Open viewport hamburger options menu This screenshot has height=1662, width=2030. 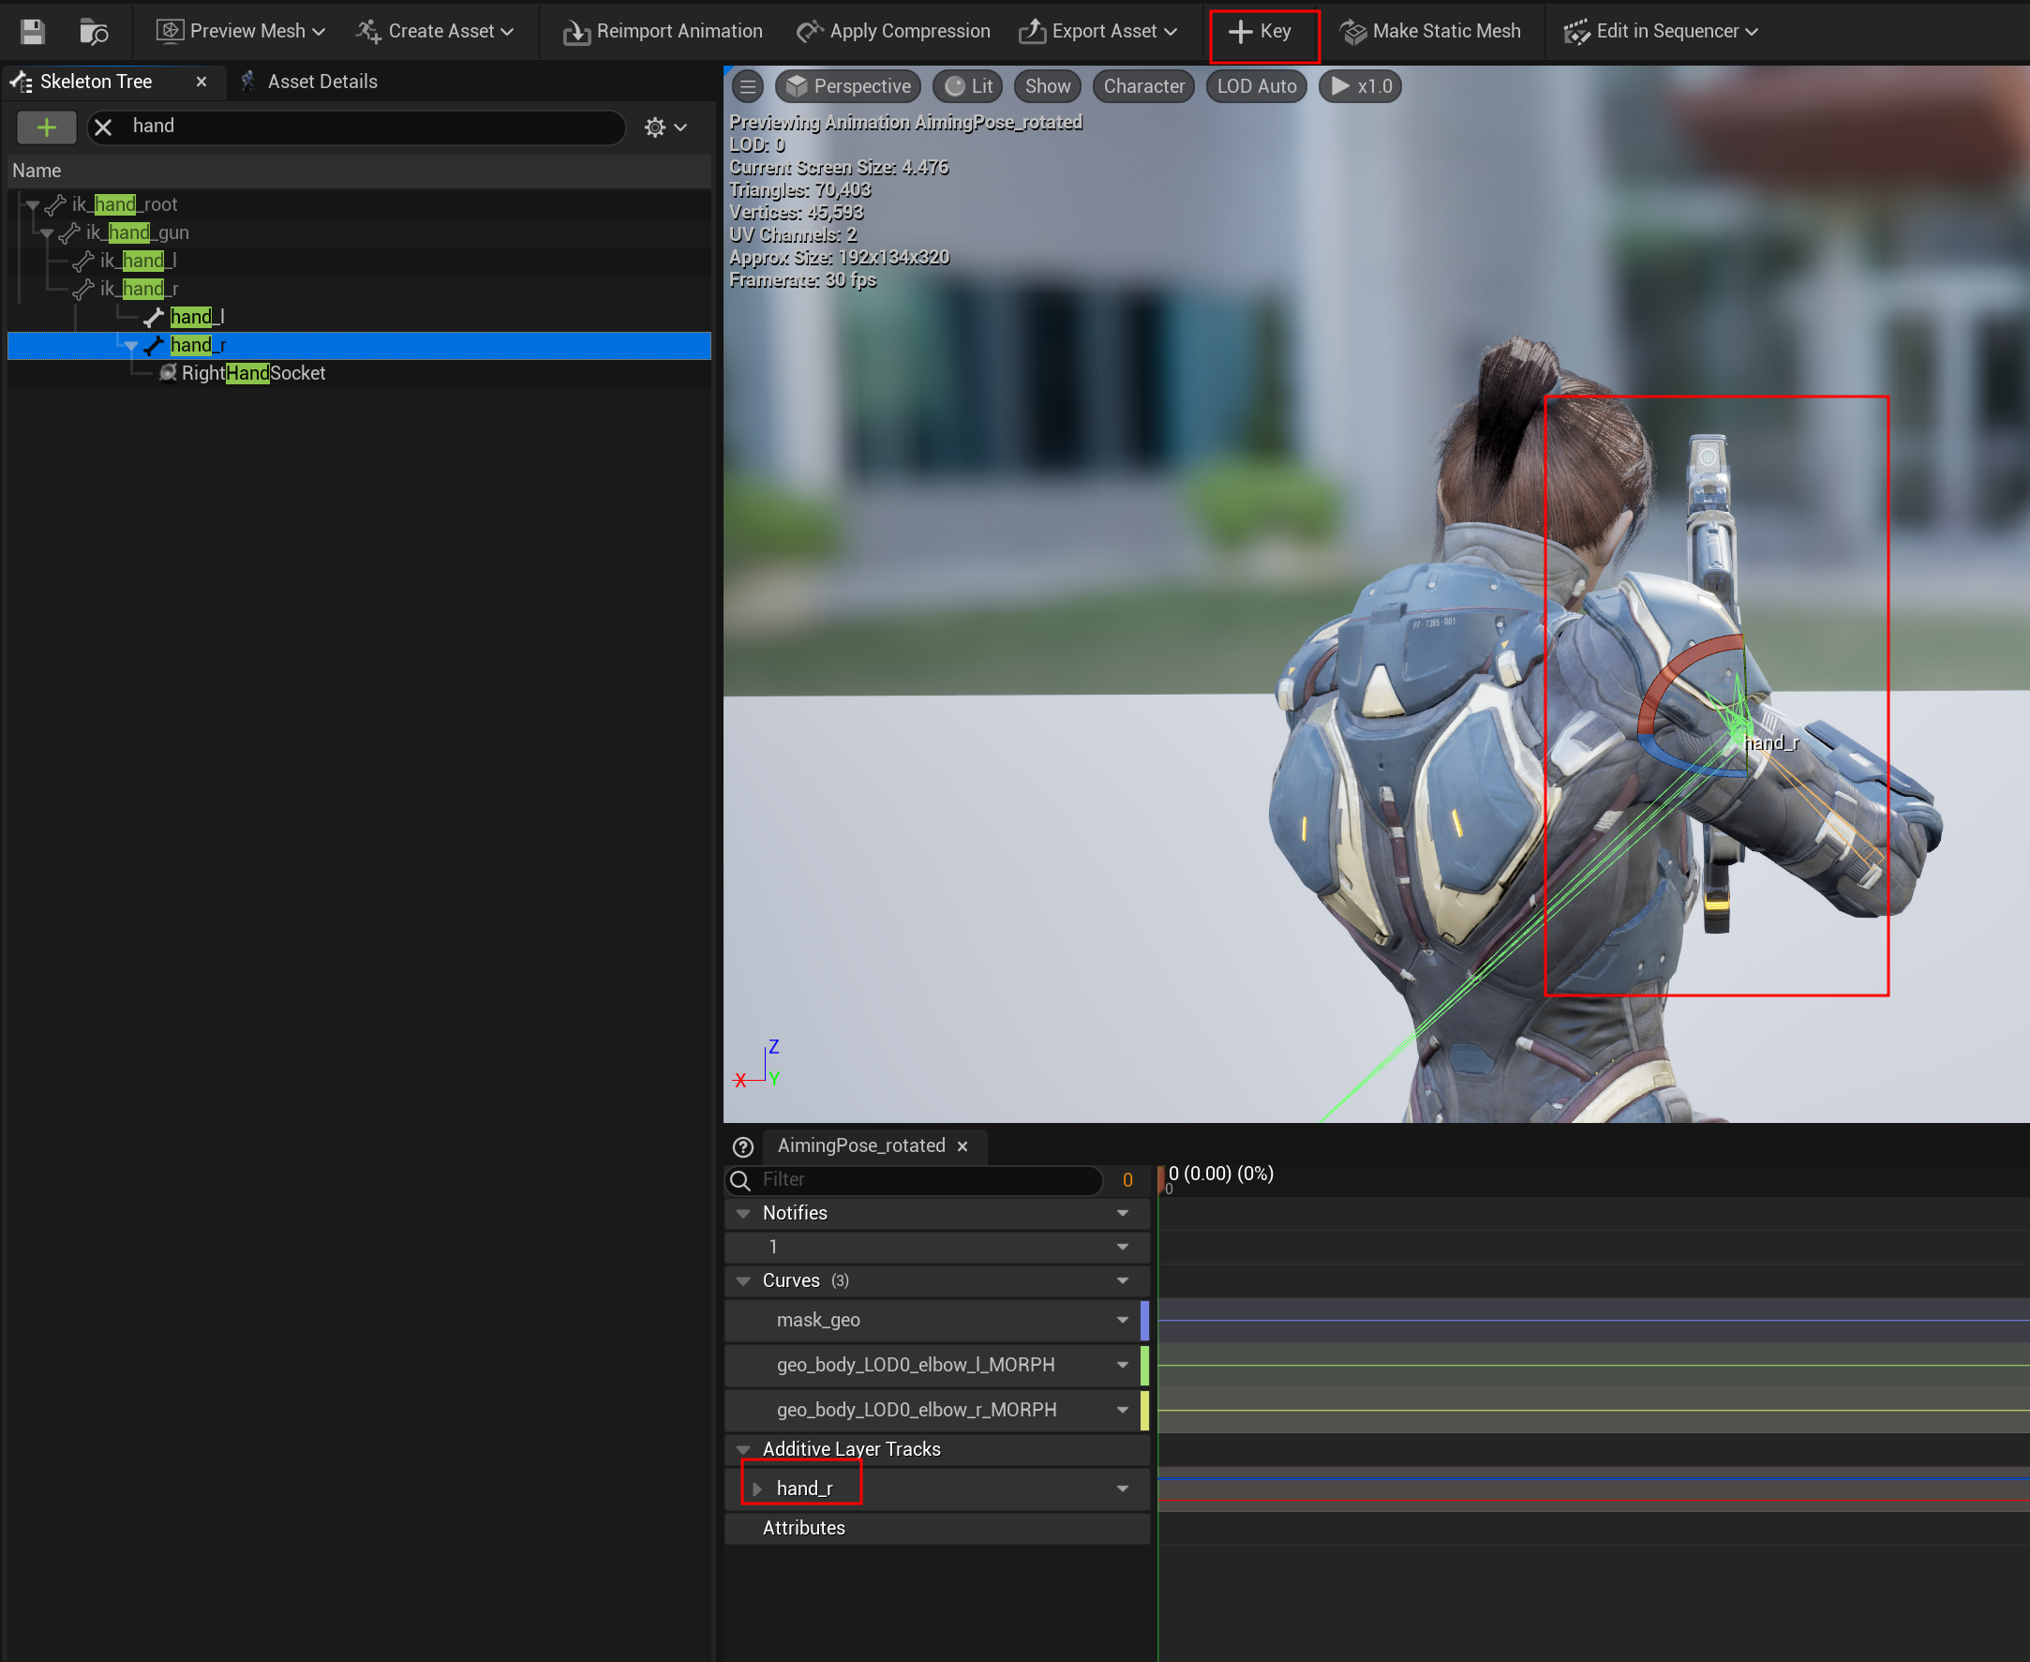pyautogui.click(x=748, y=86)
